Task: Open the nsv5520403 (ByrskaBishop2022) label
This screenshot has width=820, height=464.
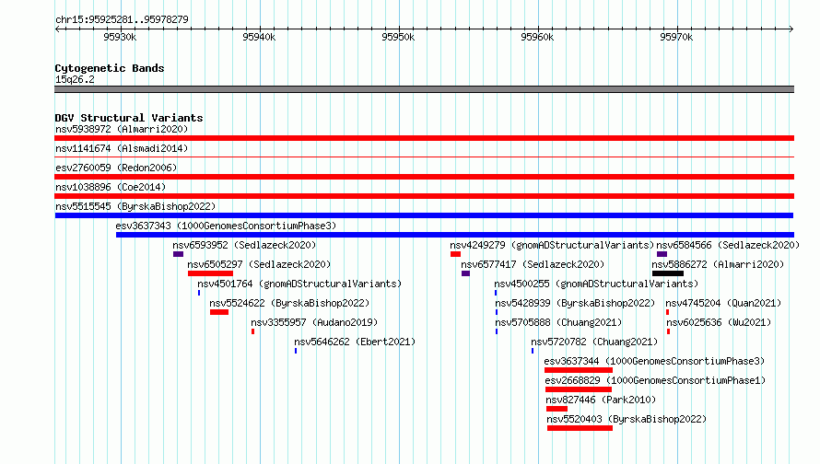Action: [627, 419]
